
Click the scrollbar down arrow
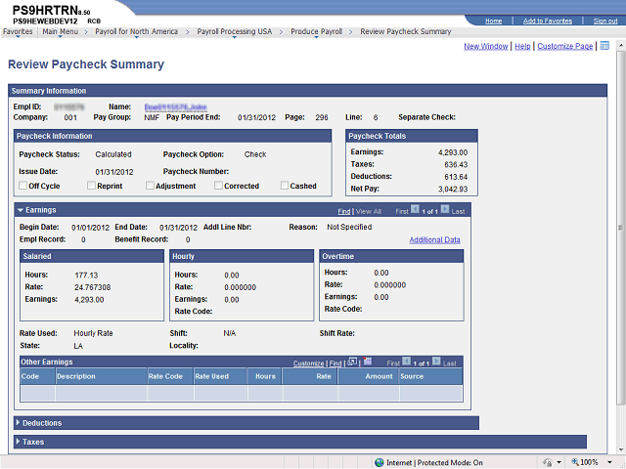(x=620, y=449)
